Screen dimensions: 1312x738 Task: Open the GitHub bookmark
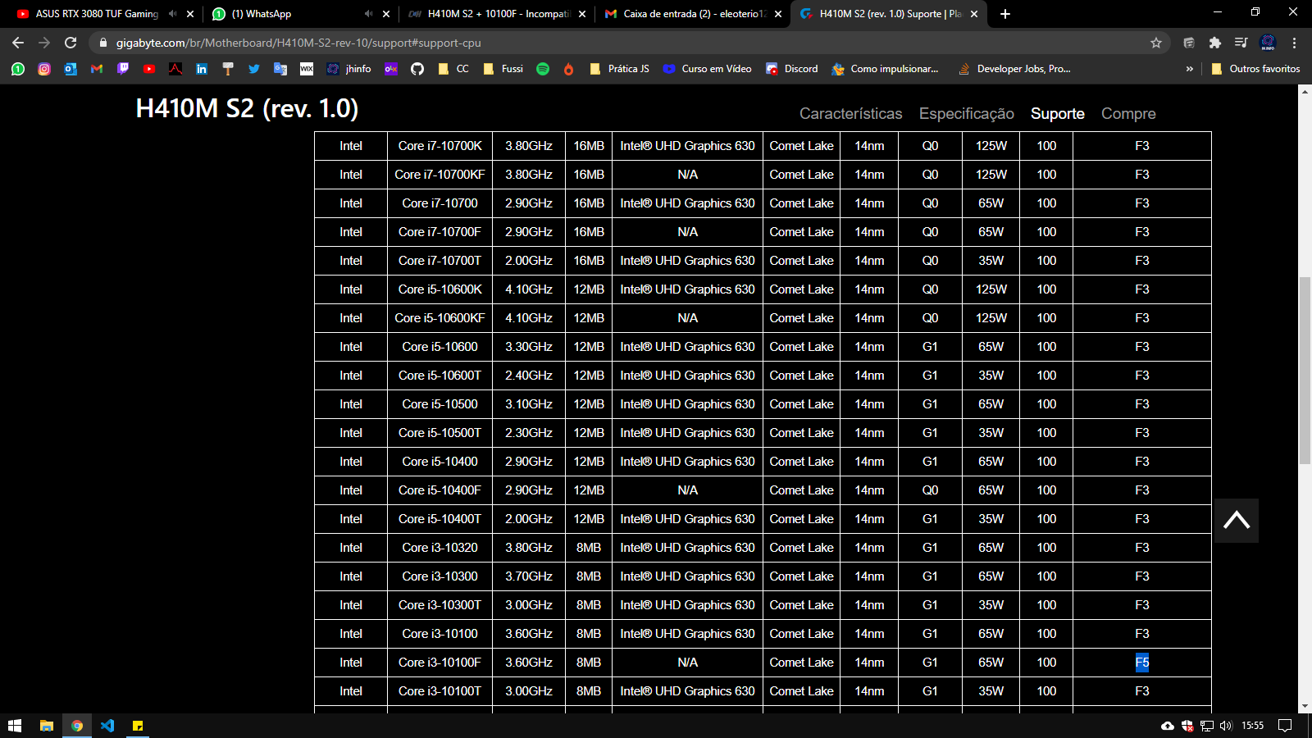(x=417, y=69)
